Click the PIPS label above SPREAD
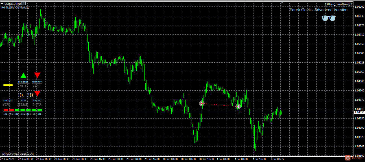This screenshot has height=162, width=365. 23,100
